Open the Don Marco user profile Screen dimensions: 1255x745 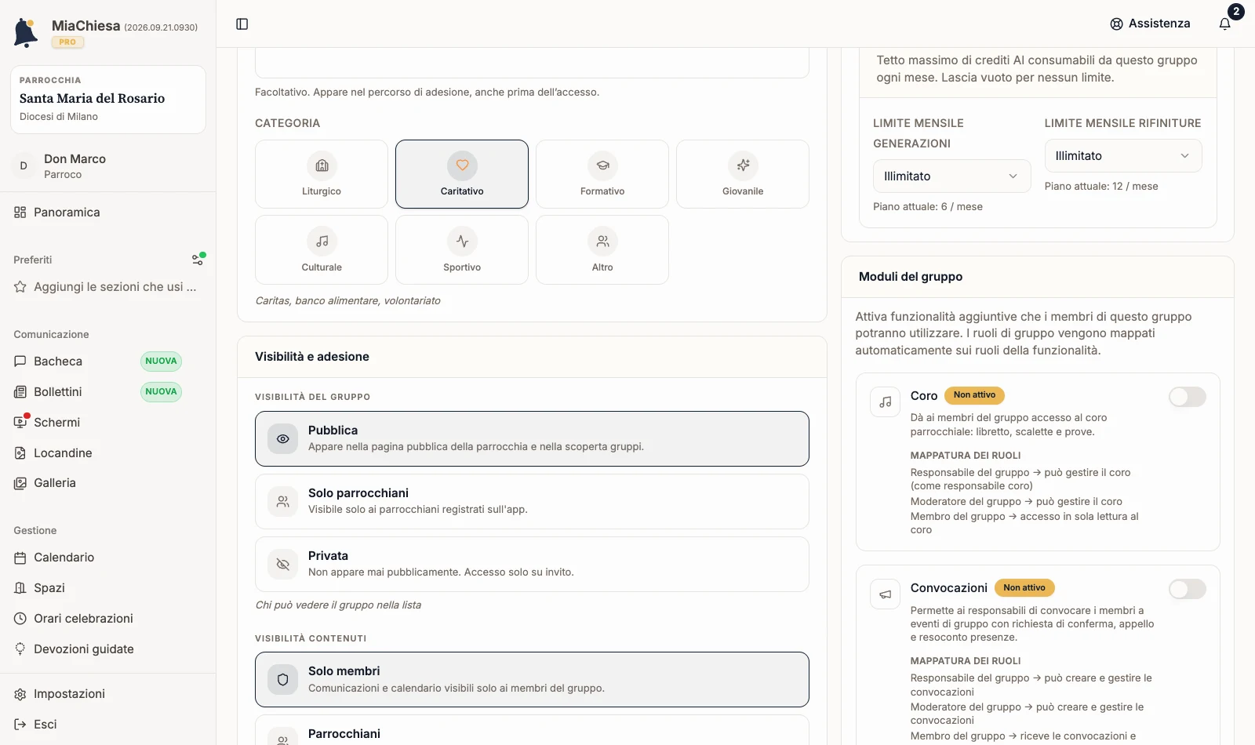108,166
